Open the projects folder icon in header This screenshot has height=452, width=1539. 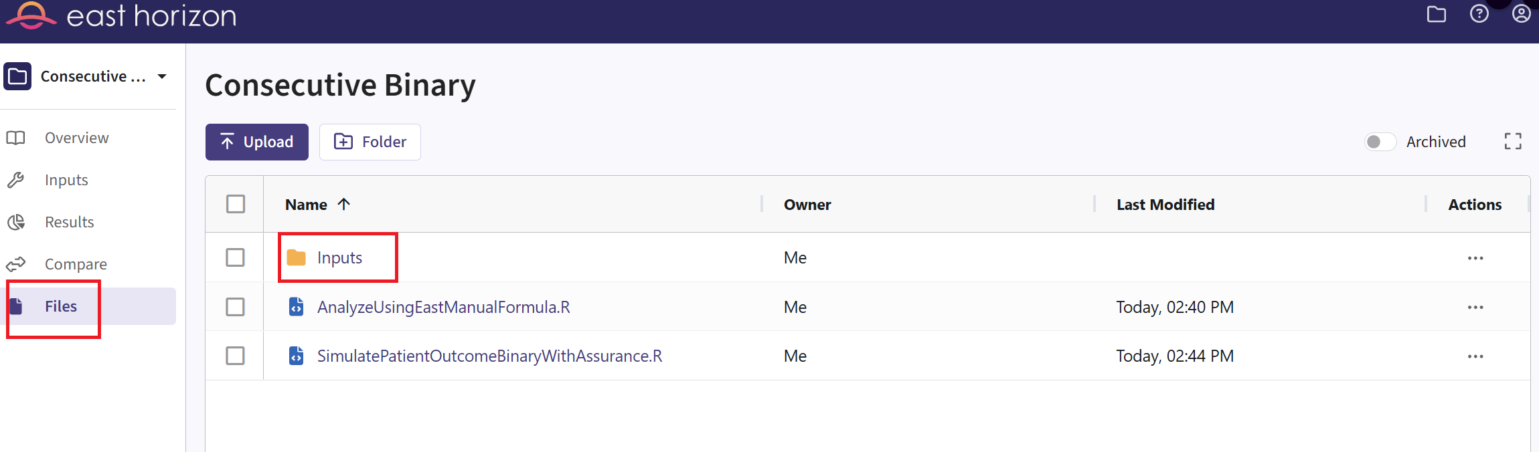[1436, 14]
